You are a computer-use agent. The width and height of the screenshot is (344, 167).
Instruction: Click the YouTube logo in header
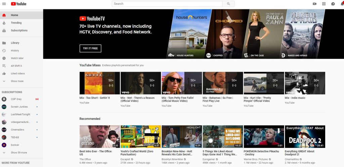click(x=18, y=4)
